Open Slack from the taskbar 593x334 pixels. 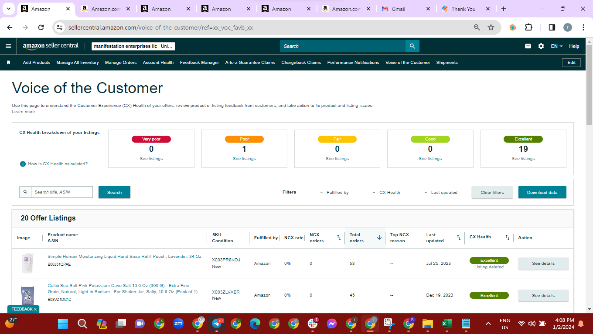[313, 324]
